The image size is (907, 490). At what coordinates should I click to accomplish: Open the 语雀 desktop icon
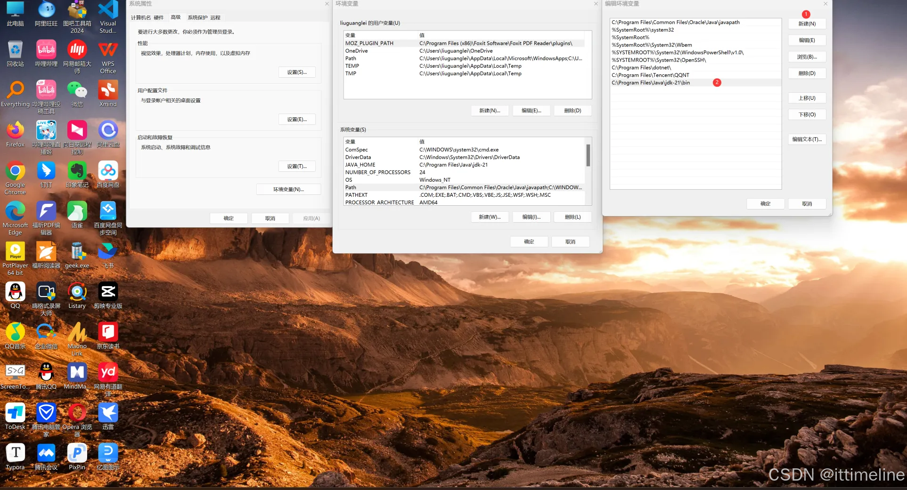(x=77, y=215)
